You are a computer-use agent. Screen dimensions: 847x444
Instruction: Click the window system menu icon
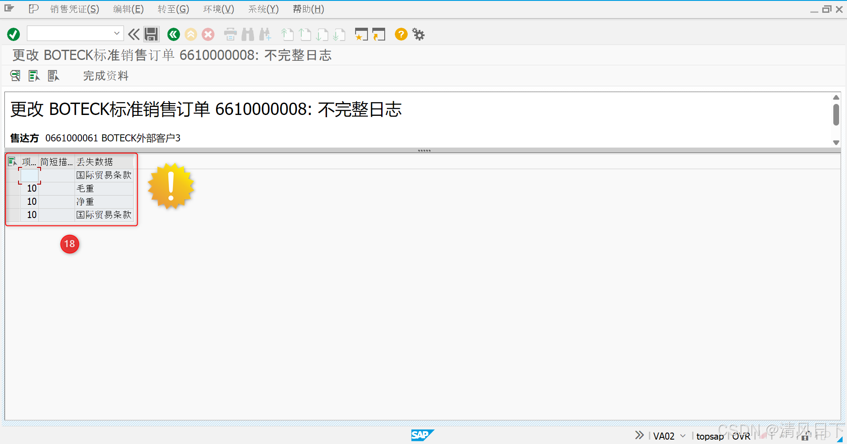click(9, 8)
